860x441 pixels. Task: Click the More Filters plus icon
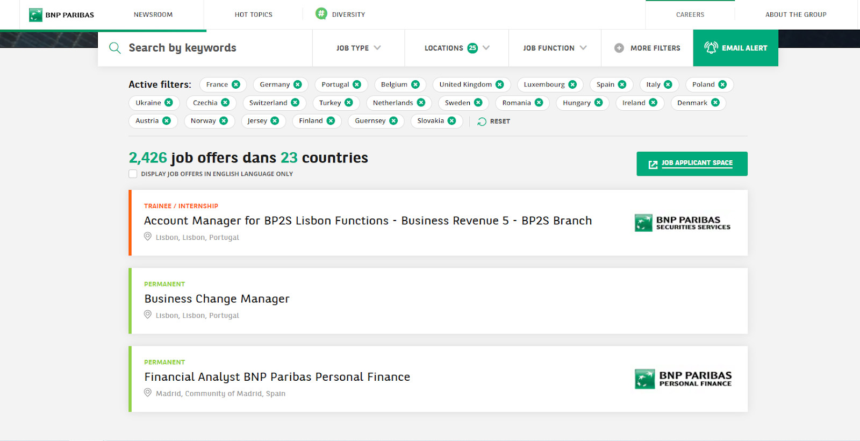[x=619, y=48]
